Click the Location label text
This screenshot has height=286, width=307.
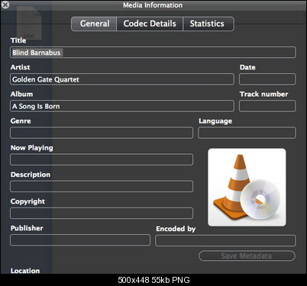[x=25, y=271]
